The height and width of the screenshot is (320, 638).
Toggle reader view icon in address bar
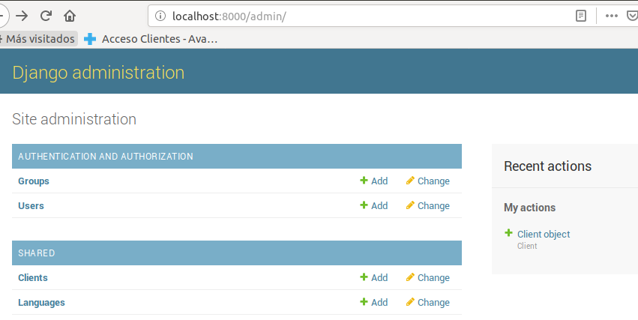[580, 16]
